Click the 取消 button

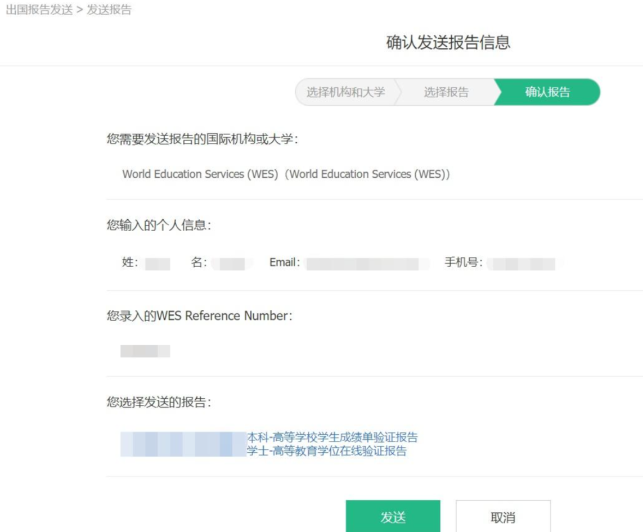point(503,516)
